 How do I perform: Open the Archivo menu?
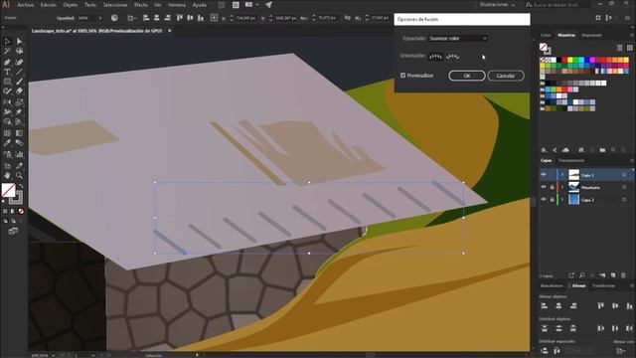coord(26,5)
